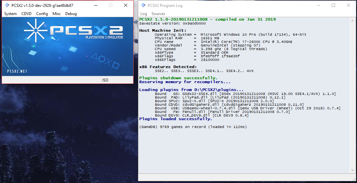Click the 'CPU speed = 3.398 ghz' line

pos(211,49)
